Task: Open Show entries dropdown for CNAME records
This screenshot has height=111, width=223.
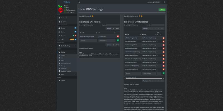Action: pyautogui.click(x=131, y=25)
